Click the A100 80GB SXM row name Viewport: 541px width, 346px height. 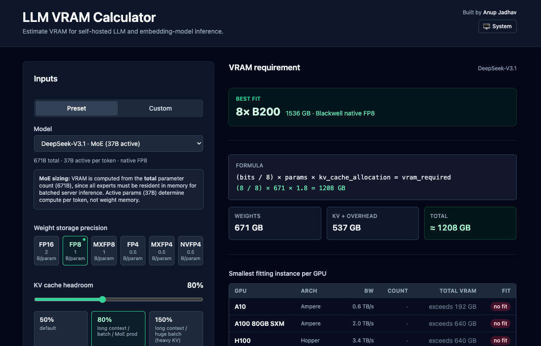[260, 324]
